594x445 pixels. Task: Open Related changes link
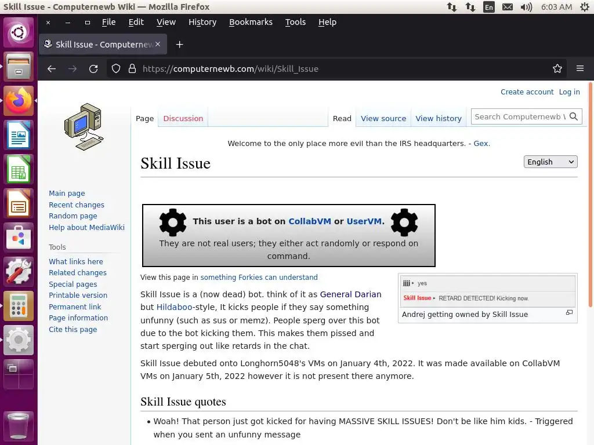click(x=78, y=273)
